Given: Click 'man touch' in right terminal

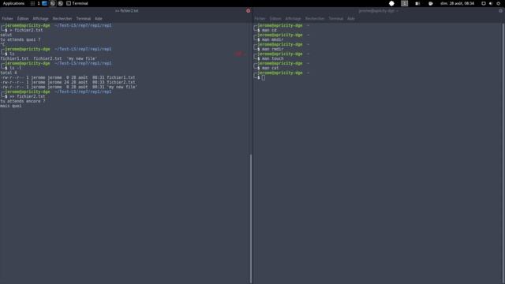Looking at the screenshot, I should [272, 58].
